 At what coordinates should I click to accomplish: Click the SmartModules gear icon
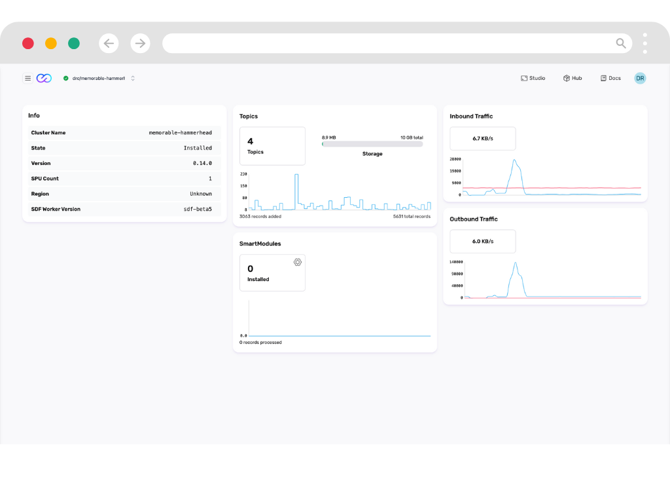point(297,262)
